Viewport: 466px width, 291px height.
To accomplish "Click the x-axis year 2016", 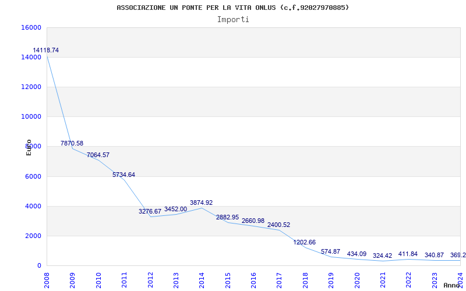I will (x=253, y=280).
